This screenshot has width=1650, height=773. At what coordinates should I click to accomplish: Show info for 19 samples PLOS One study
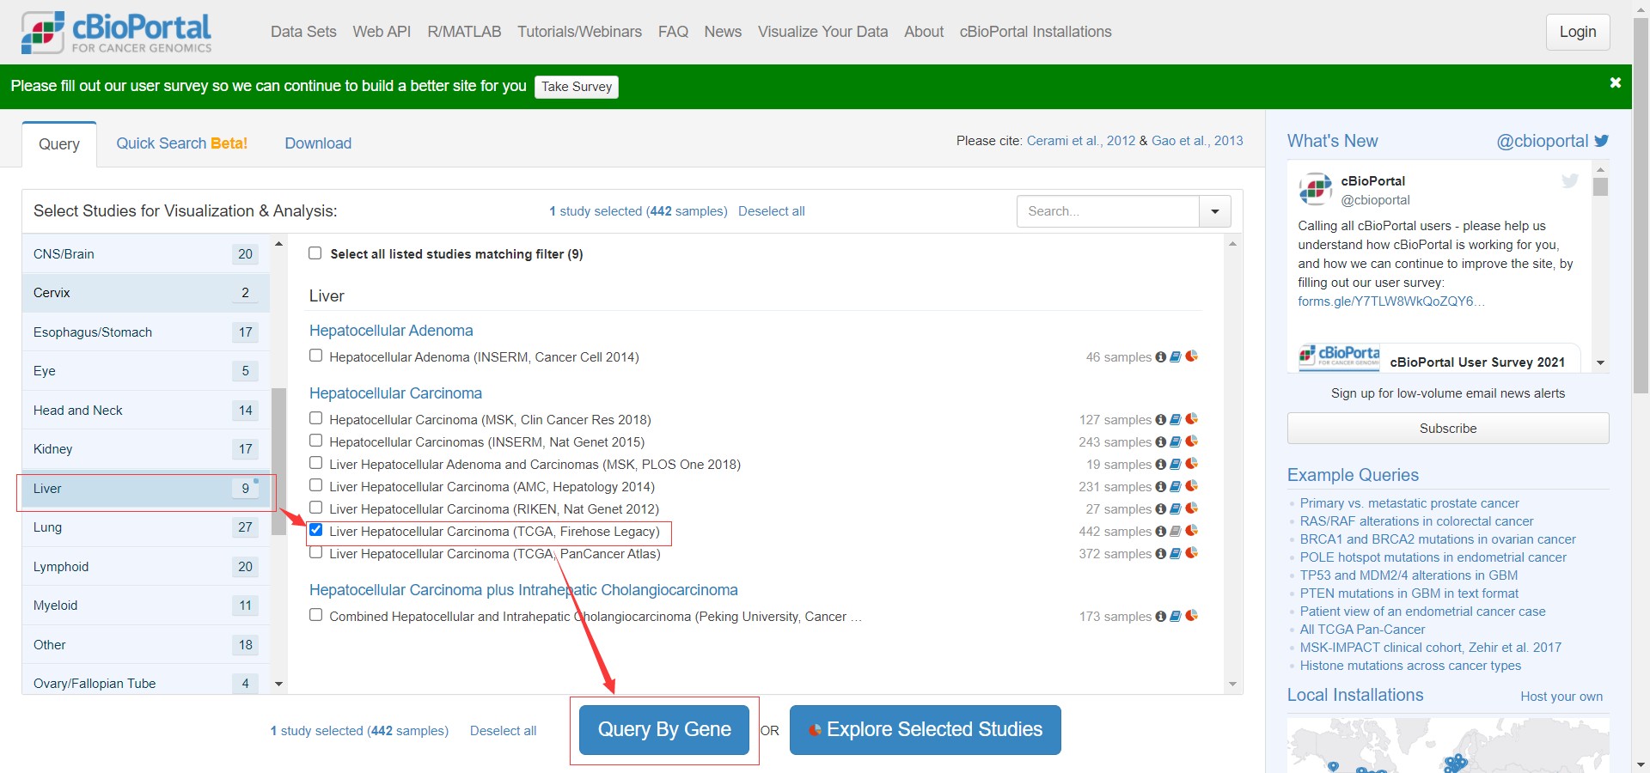click(x=1161, y=465)
